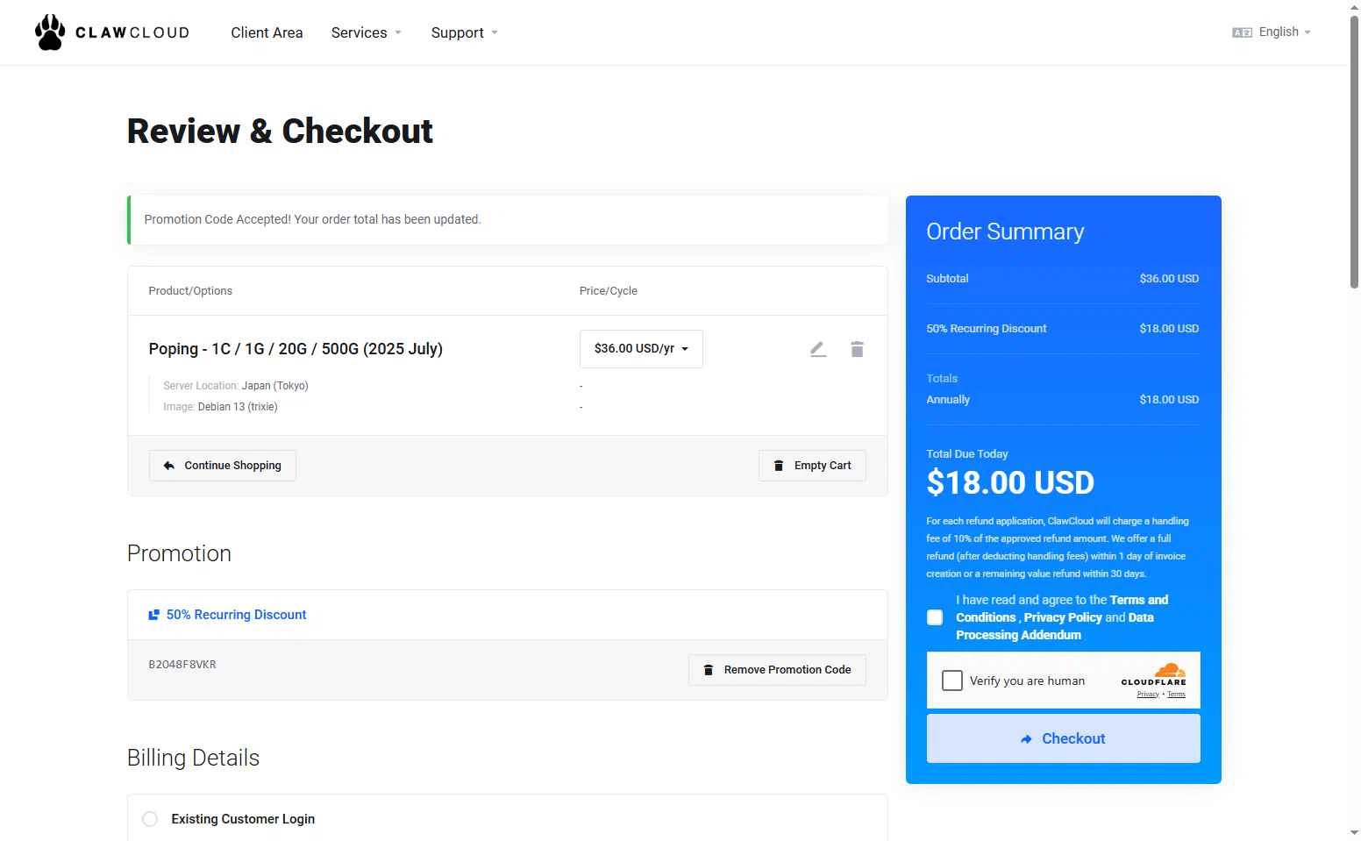1361x841 pixels.
Task: Open the Client Area menu item
Action: coord(267,32)
